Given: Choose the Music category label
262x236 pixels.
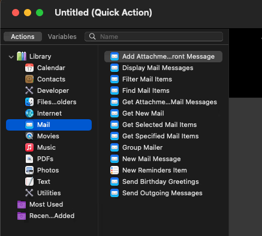Looking at the screenshot, I should tap(47, 147).
